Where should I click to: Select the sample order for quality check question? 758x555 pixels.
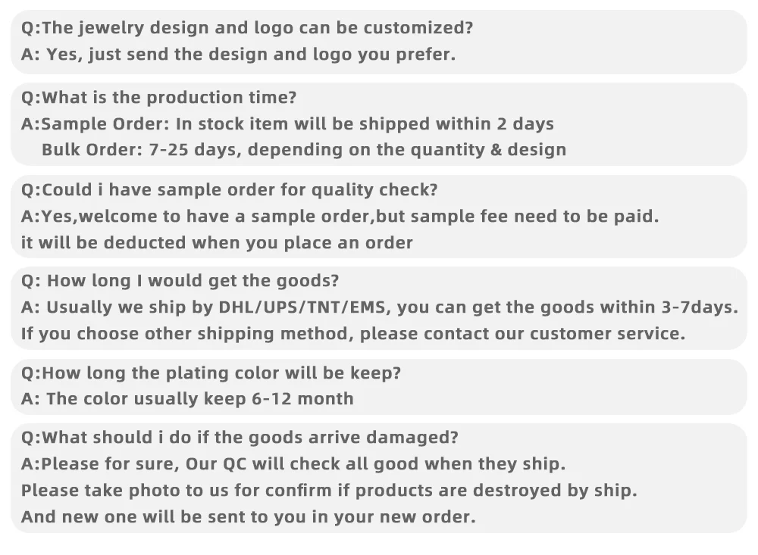click(x=229, y=190)
